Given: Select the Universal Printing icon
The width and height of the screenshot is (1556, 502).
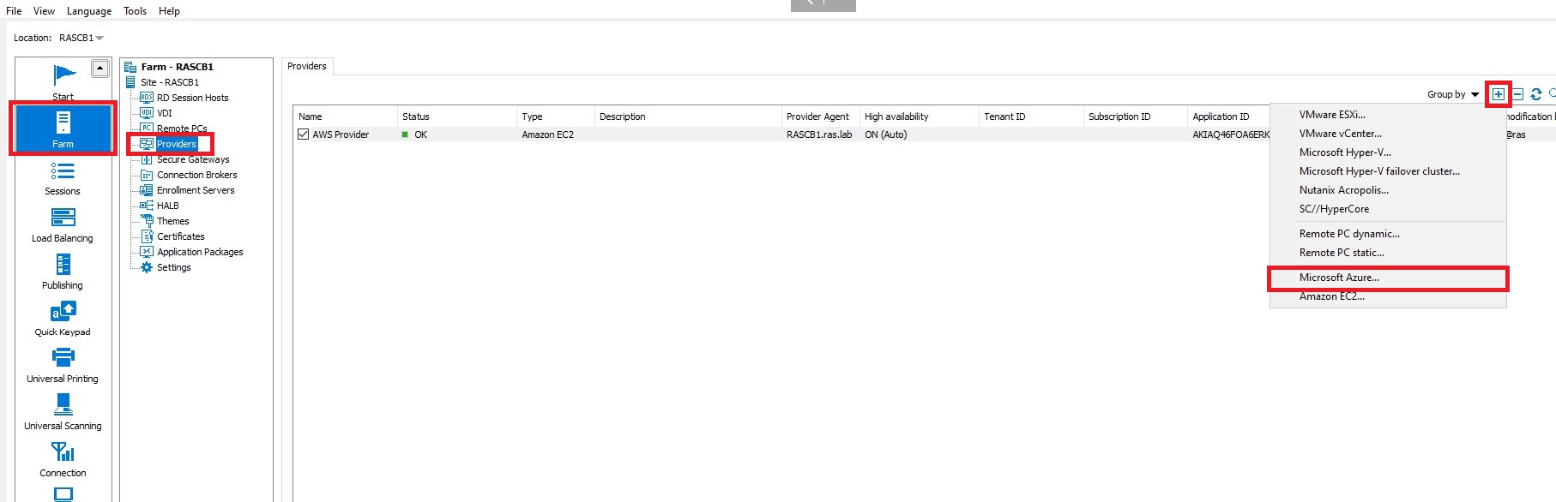Looking at the screenshot, I should (x=63, y=364).
